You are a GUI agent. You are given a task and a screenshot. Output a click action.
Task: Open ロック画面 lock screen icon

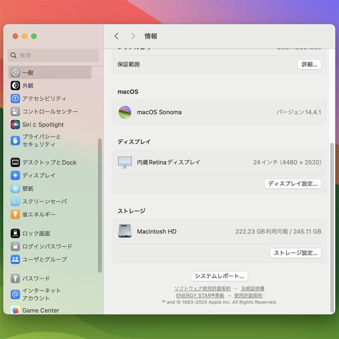(x=15, y=234)
